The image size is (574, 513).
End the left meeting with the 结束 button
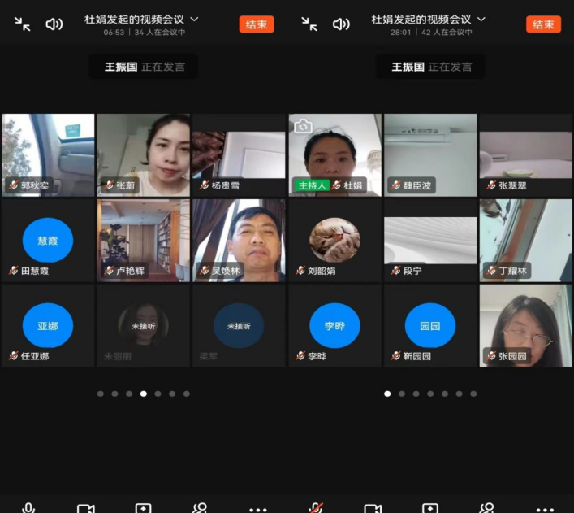tap(257, 24)
